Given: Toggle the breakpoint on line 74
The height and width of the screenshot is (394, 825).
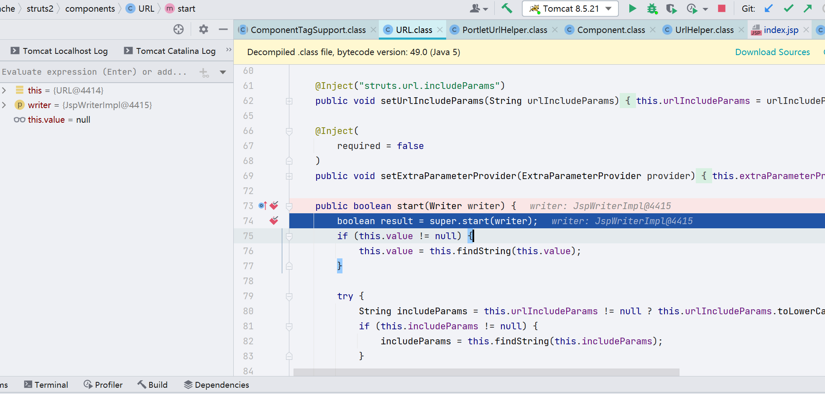Looking at the screenshot, I should pos(274,221).
